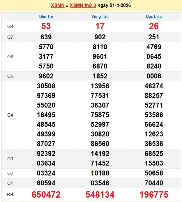Viewport: 182px width, 202px height.
Task: Click the G7 row label
Action: [x=10, y=37]
